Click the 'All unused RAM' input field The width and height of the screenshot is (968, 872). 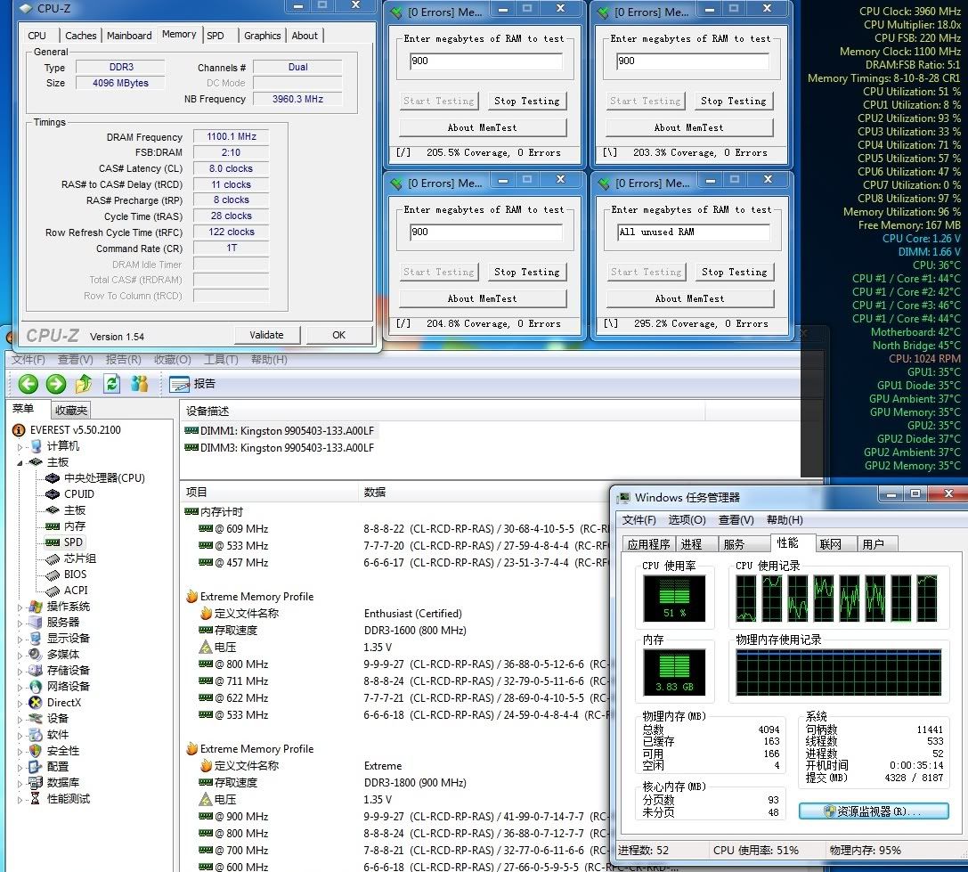tap(692, 232)
